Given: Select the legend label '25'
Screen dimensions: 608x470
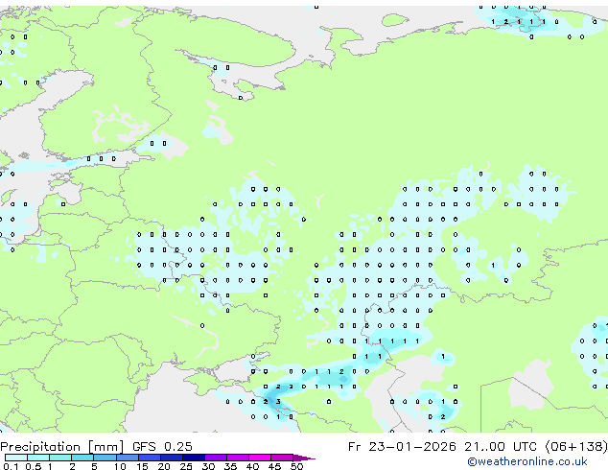Looking at the screenshot, I should [186, 466].
